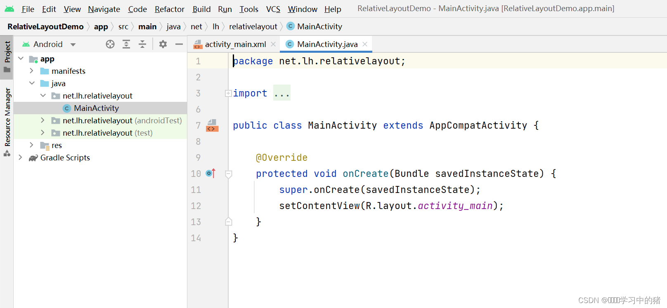Click the Android view robot icon
This screenshot has height=308, width=667.
[x=26, y=44]
